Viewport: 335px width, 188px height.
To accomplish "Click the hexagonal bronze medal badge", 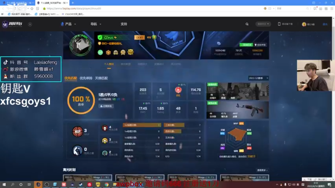I will [x=108, y=52].
